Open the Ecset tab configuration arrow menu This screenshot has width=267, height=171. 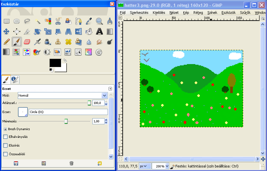click(110, 89)
